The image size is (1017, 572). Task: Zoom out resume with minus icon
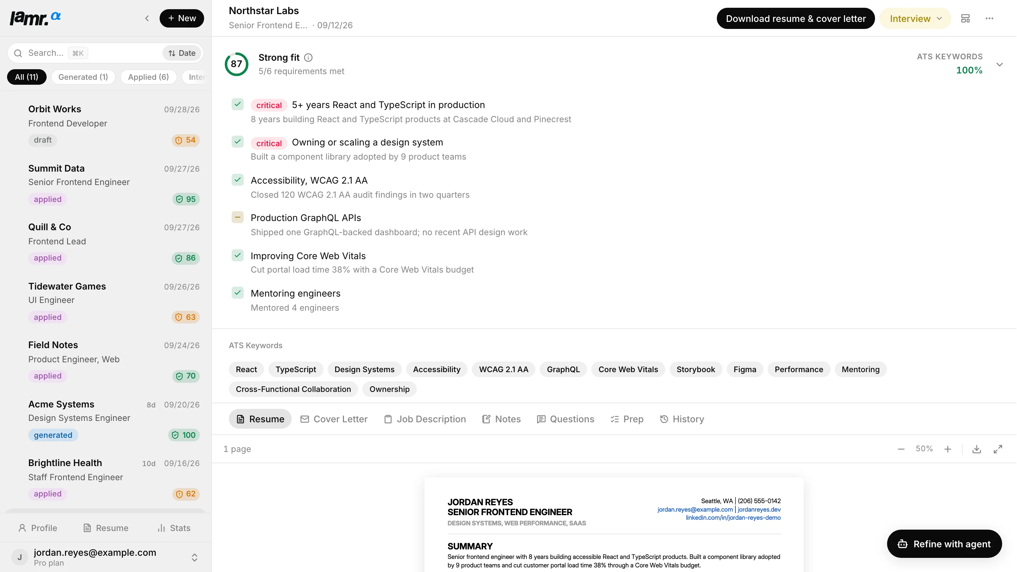click(x=901, y=449)
